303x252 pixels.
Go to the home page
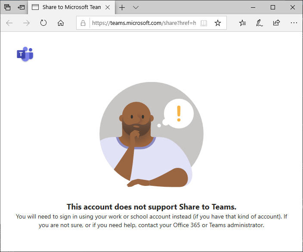[61, 23]
